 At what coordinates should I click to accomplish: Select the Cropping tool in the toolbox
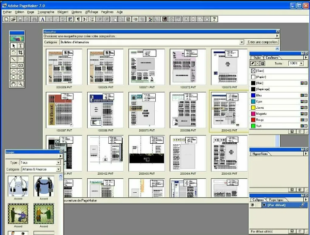coord(20,53)
